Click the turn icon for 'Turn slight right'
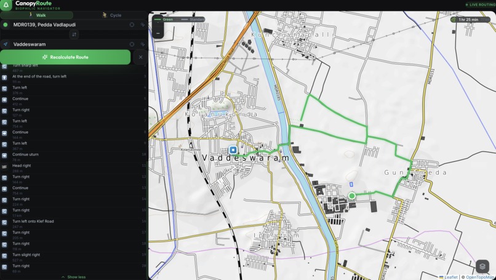The image size is (496, 280). [x=4, y=256]
